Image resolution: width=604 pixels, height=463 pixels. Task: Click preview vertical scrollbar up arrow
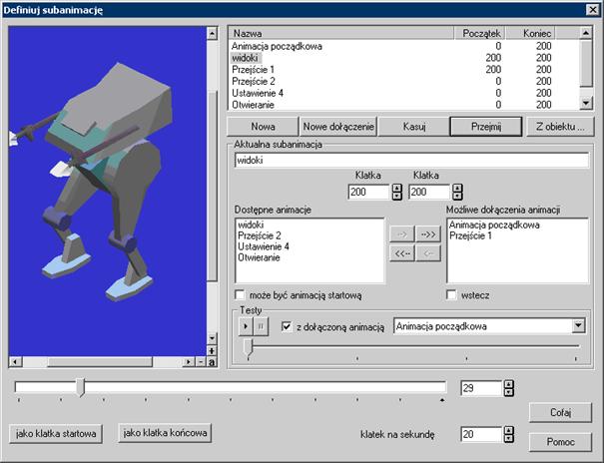click(212, 34)
